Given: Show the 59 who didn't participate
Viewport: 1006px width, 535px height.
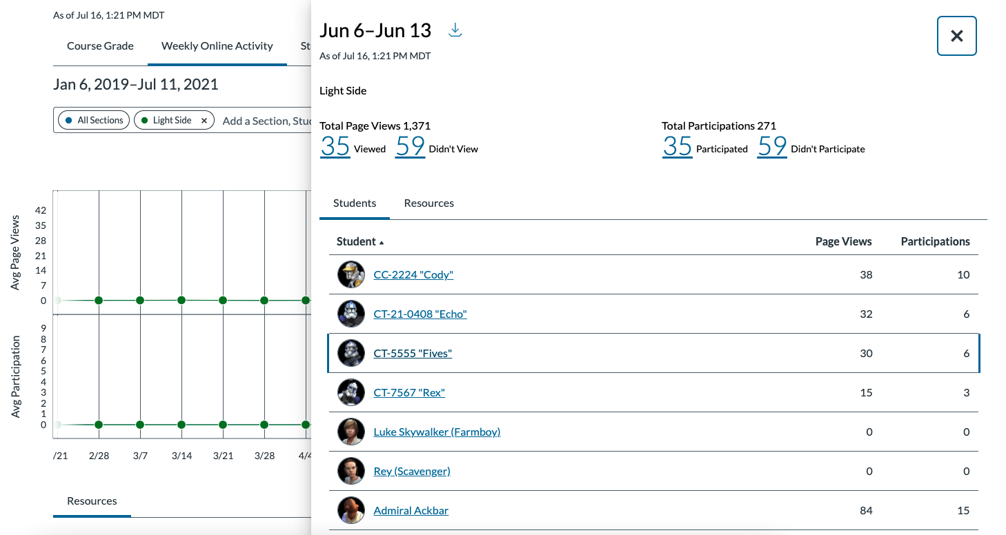Looking at the screenshot, I should click(x=772, y=146).
